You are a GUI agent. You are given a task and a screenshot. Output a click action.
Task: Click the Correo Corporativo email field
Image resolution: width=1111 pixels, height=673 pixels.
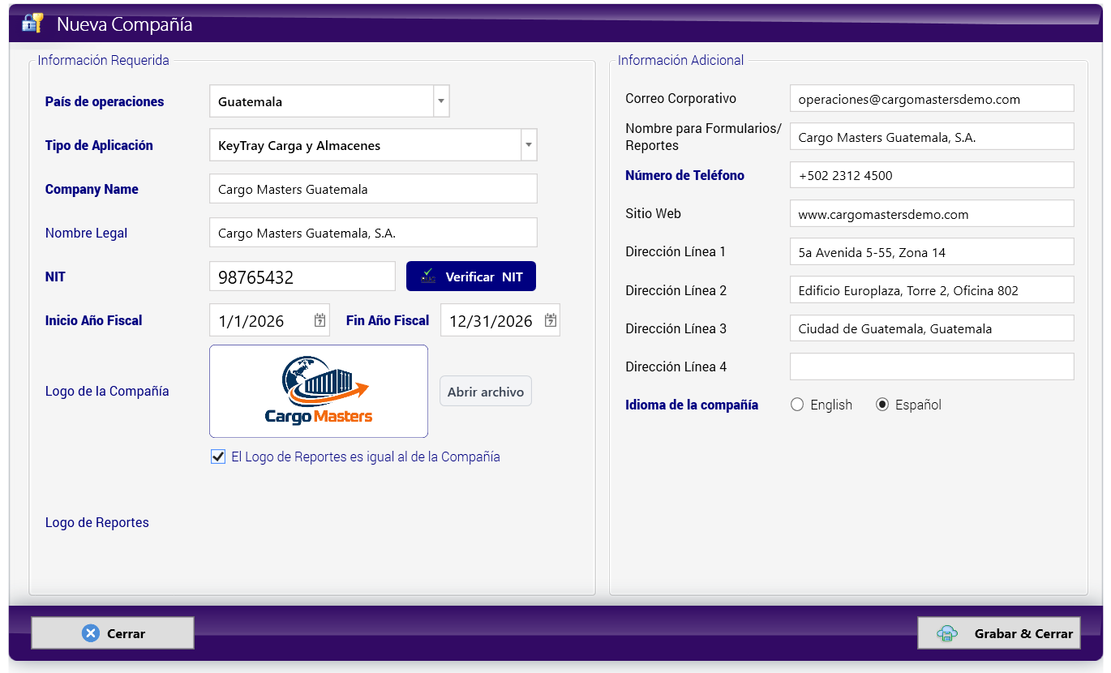pyautogui.click(x=932, y=99)
